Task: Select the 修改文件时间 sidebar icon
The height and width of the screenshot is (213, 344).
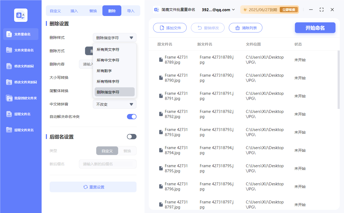Action: [21, 66]
